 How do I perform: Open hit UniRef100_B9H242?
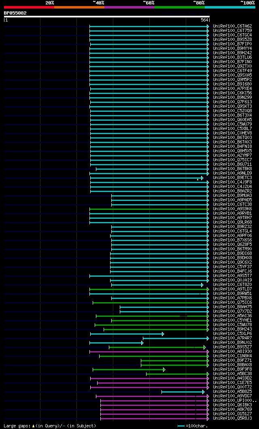click(x=233, y=53)
